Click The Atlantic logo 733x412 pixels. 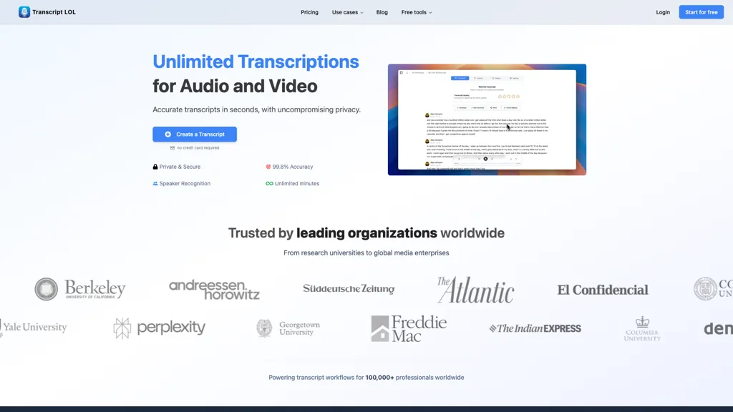coord(475,290)
